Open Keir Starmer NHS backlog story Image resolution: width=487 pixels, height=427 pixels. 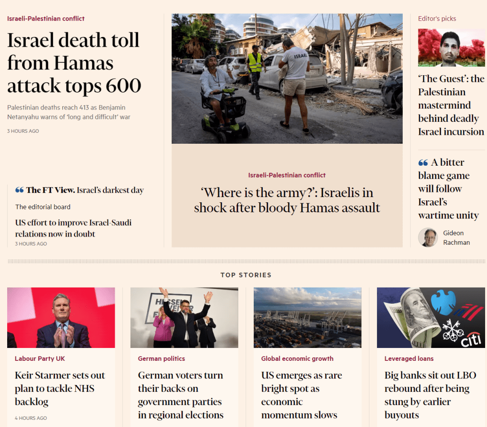pos(60,388)
